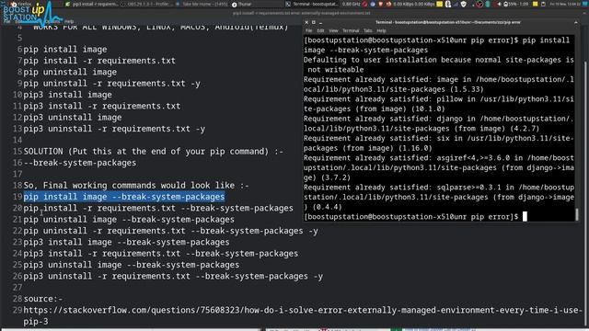Open the Terminal menu in the terminal window

(x=351, y=30)
